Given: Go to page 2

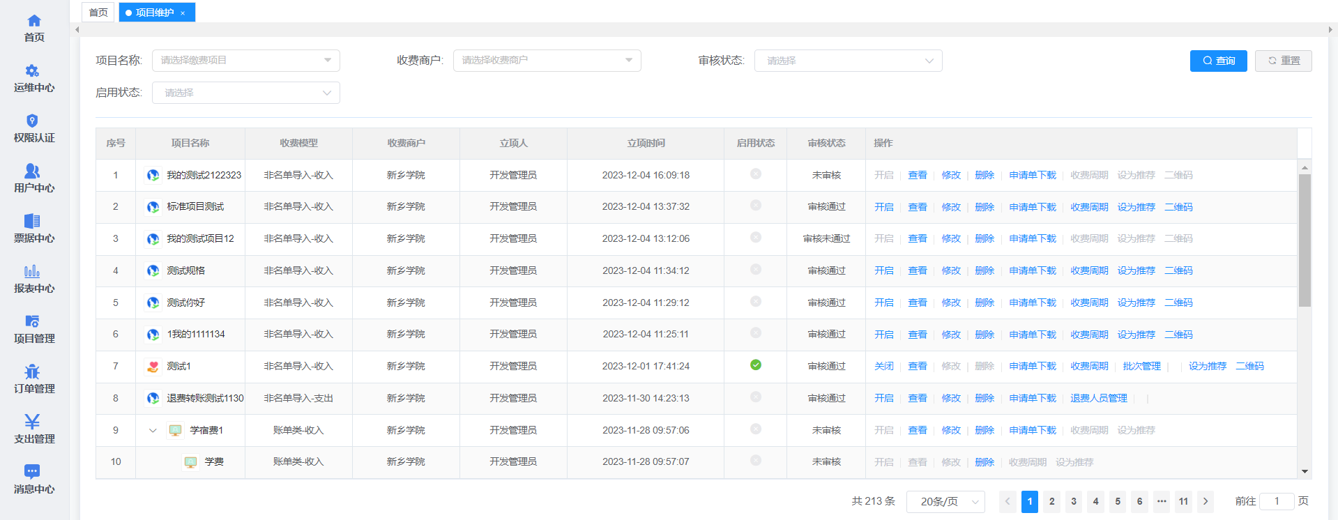Looking at the screenshot, I should [1052, 501].
